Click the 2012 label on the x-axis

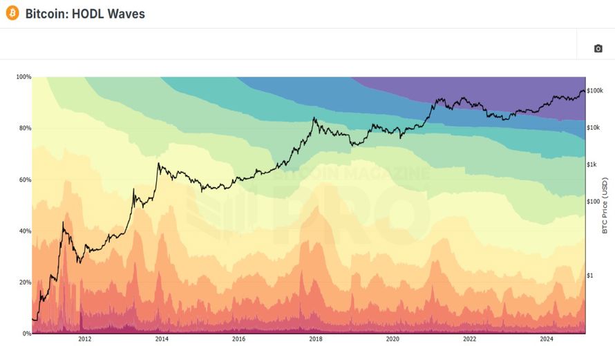tap(85, 339)
